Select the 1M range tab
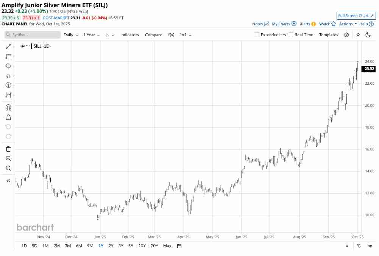The height and width of the screenshot is (256, 379). (x=45, y=246)
